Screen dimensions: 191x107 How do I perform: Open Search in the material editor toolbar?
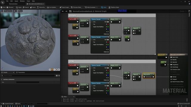(x=26, y=7)
